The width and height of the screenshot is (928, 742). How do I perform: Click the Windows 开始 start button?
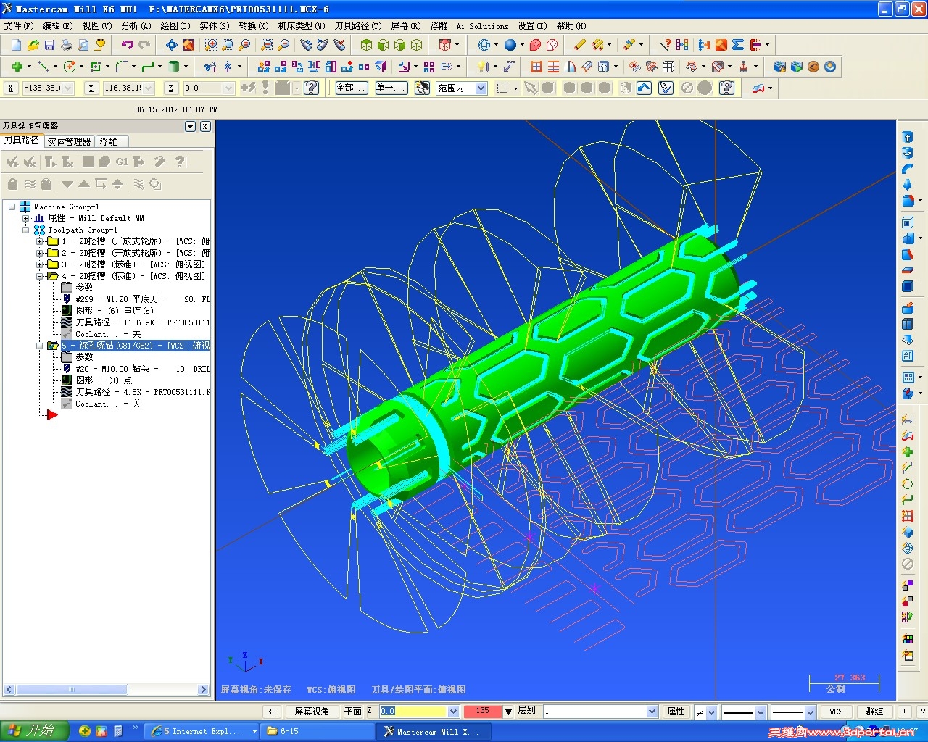[x=34, y=731]
